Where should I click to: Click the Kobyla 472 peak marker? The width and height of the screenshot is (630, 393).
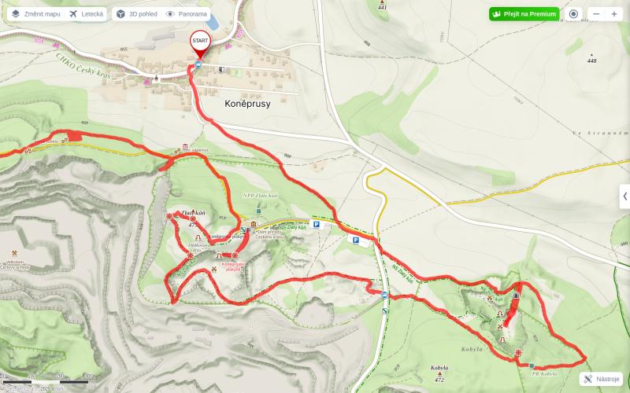click(439, 374)
